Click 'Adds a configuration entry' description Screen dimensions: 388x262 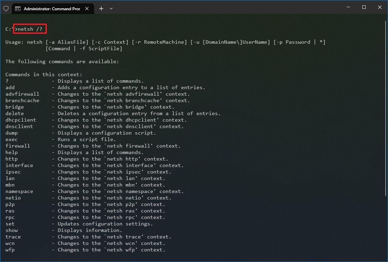98,87
